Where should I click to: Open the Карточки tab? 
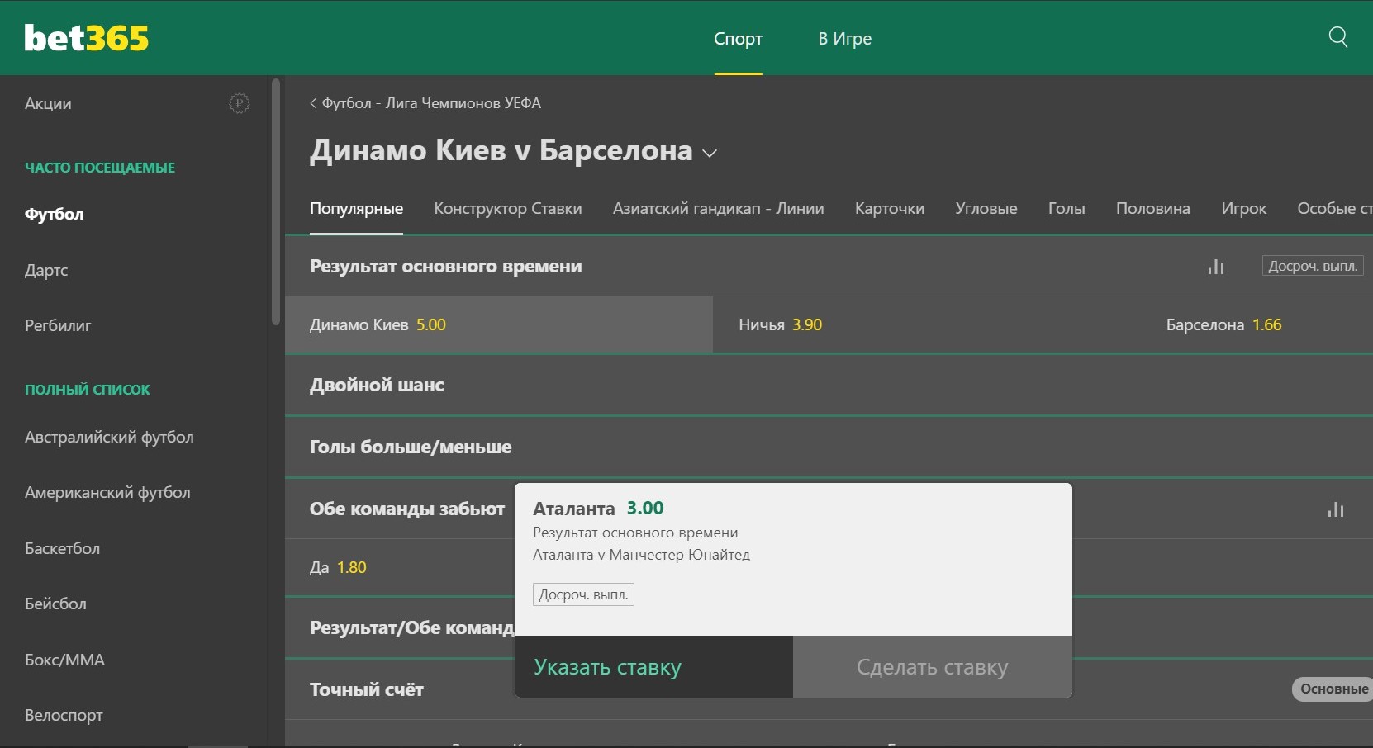(890, 209)
